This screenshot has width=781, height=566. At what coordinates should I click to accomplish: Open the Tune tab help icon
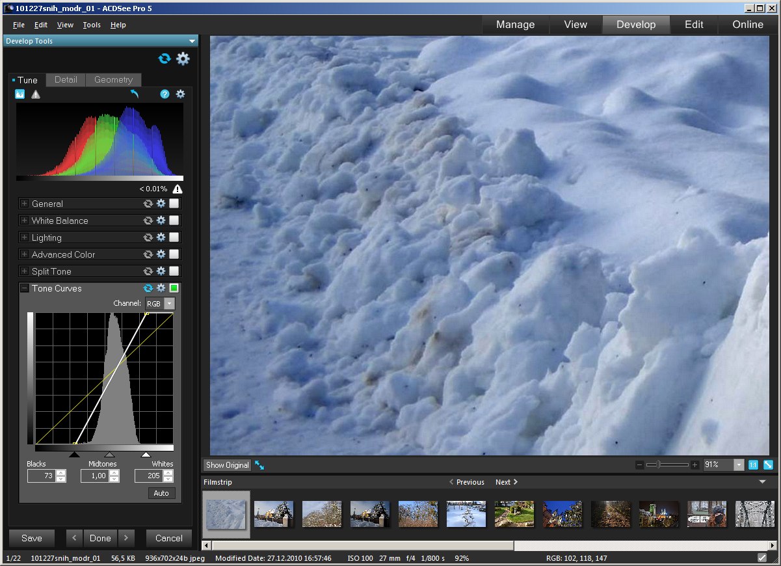pos(165,94)
